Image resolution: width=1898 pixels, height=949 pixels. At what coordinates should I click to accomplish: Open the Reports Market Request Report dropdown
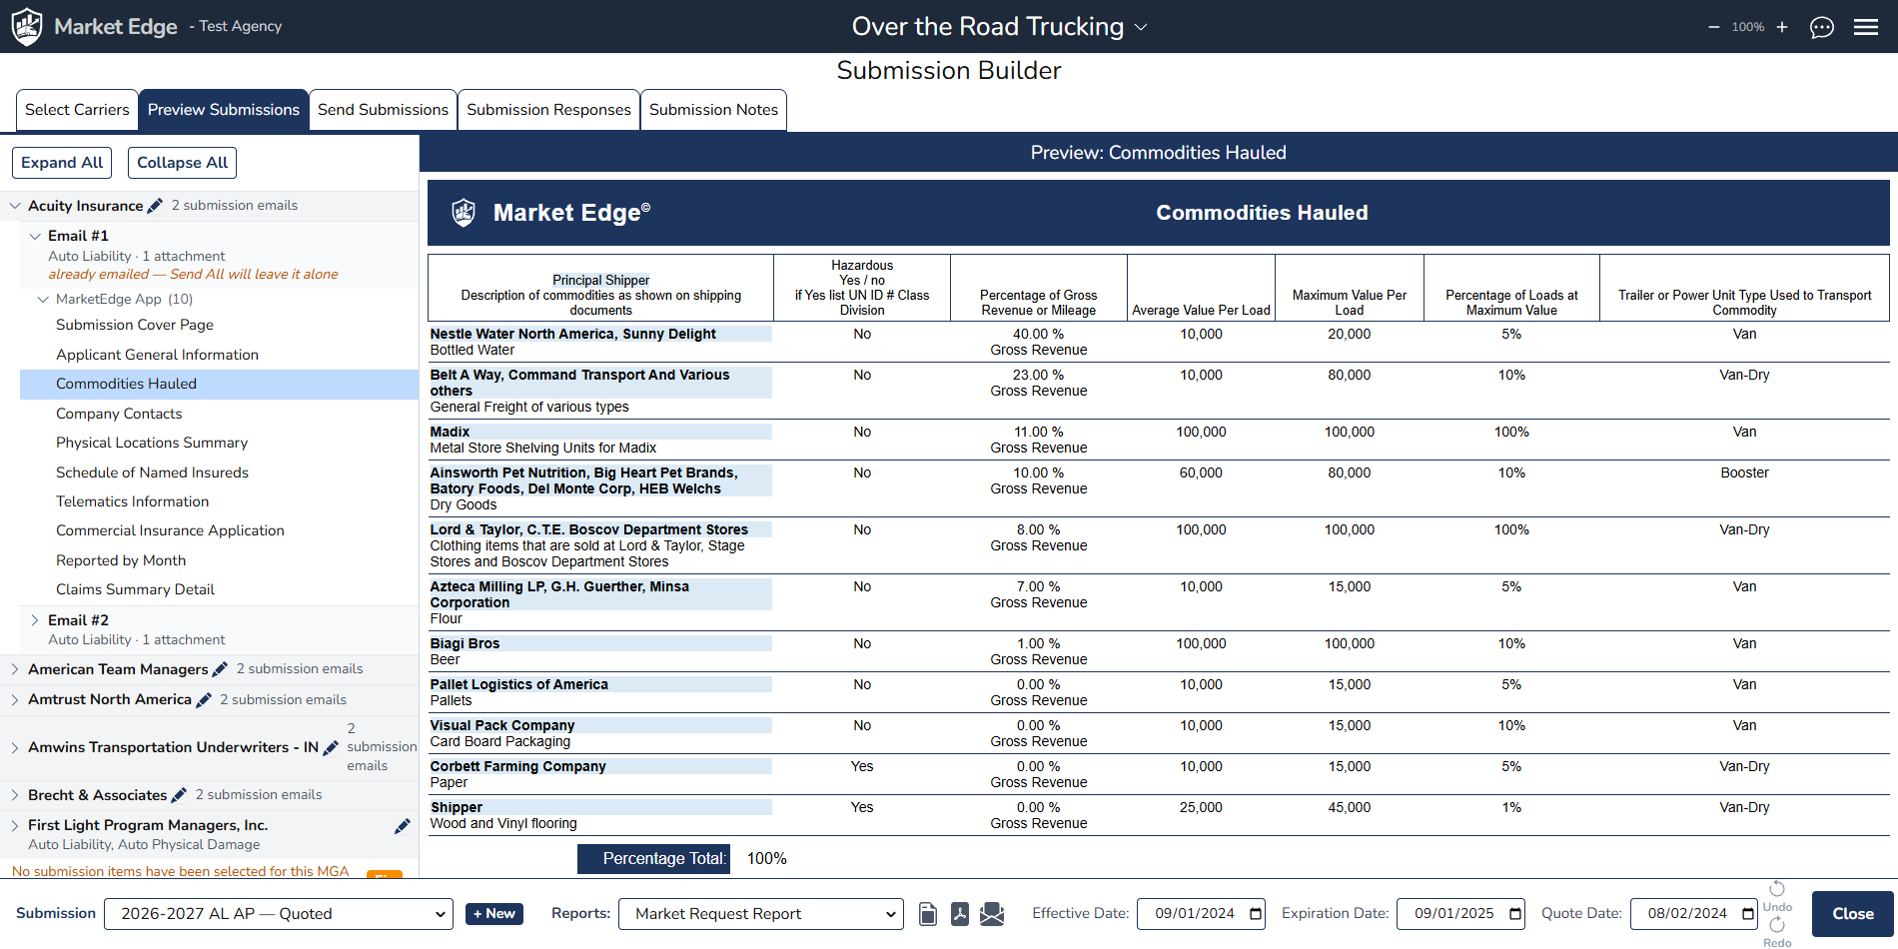pyautogui.click(x=761, y=914)
